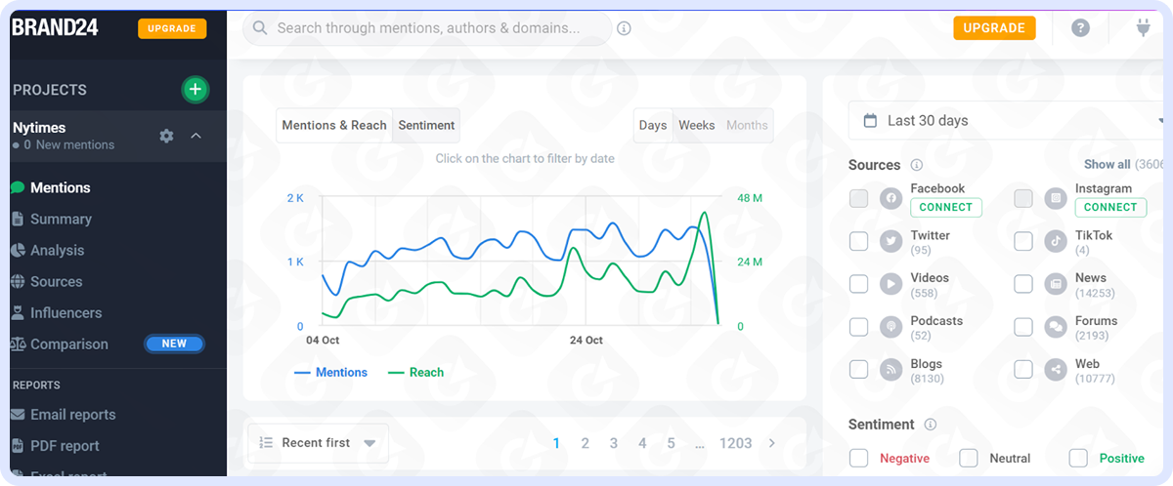This screenshot has height=486, width=1173.
Task: Click the integrations plug icon
Action: (1142, 28)
